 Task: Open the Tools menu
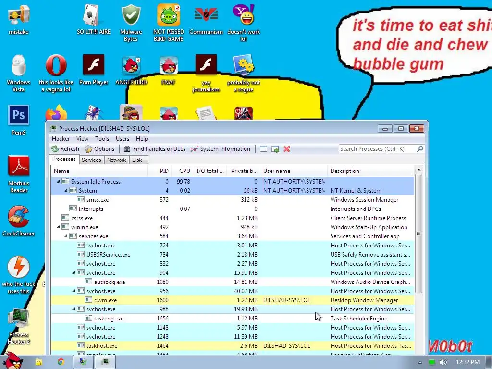click(102, 139)
